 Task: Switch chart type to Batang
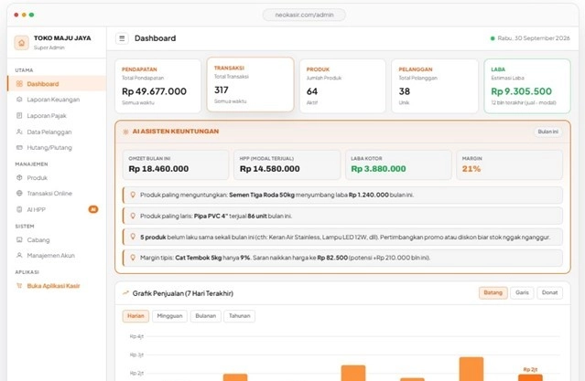click(493, 292)
